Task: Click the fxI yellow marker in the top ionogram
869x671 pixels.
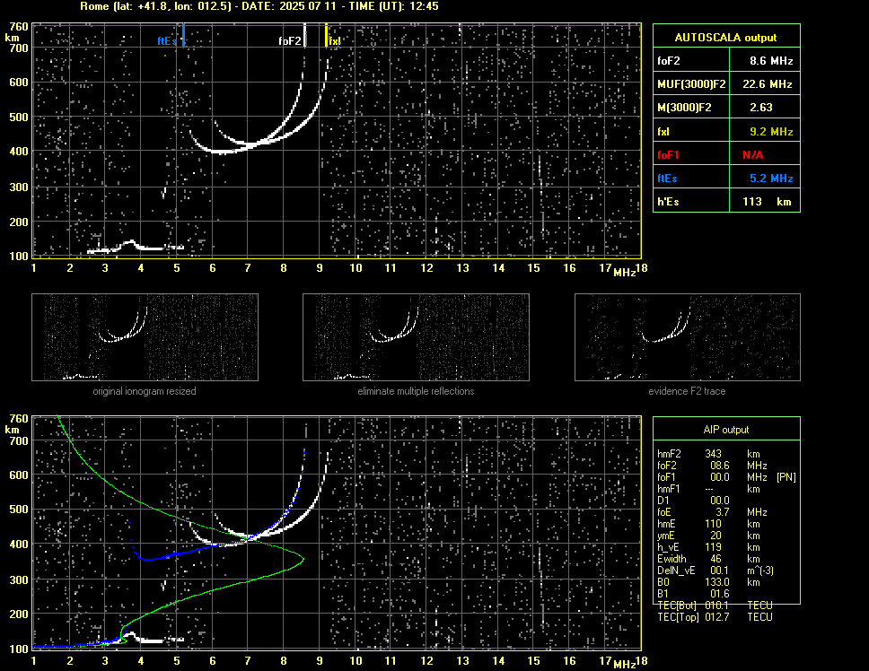Action: (327, 35)
